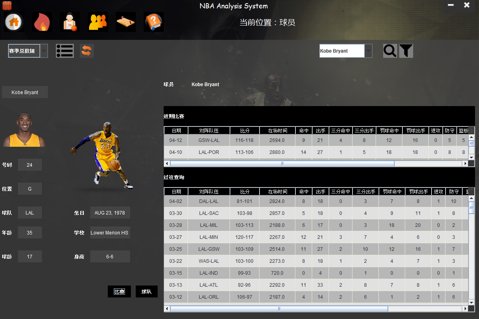
Task: Expand the Kobe Bryant player combo box arrow
Action: pyautogui.click(x=368, y=51)
